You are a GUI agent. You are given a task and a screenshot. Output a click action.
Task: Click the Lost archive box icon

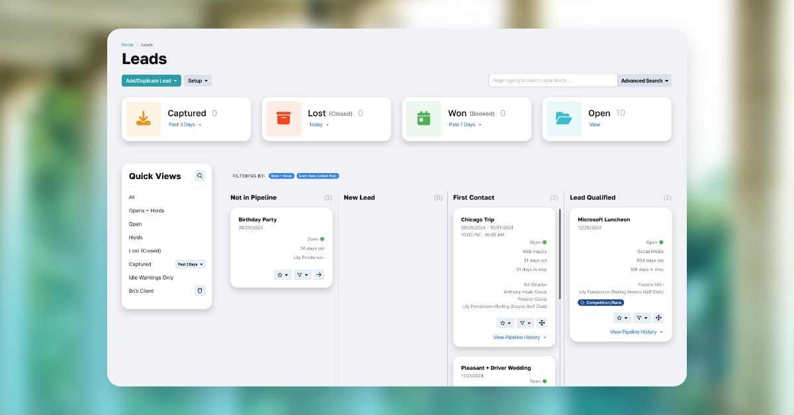[x=284, y=119]
